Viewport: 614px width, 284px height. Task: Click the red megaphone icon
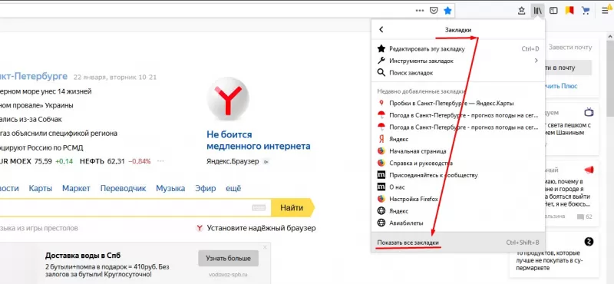(589, 170)
